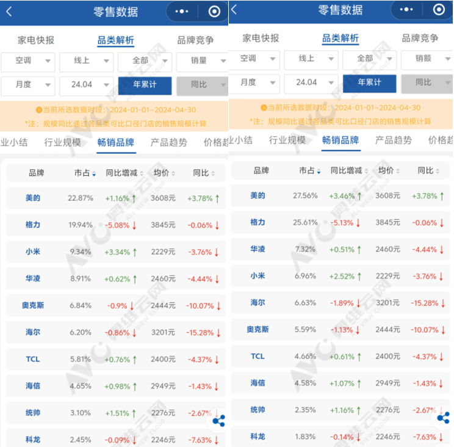
Task: Open the 空调 category dropdown in the left panel
Action: point(27,61)
